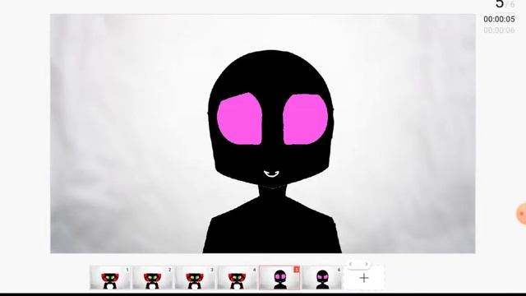
Task: Click the frame counter showing 5
Action: pos(500,4)
